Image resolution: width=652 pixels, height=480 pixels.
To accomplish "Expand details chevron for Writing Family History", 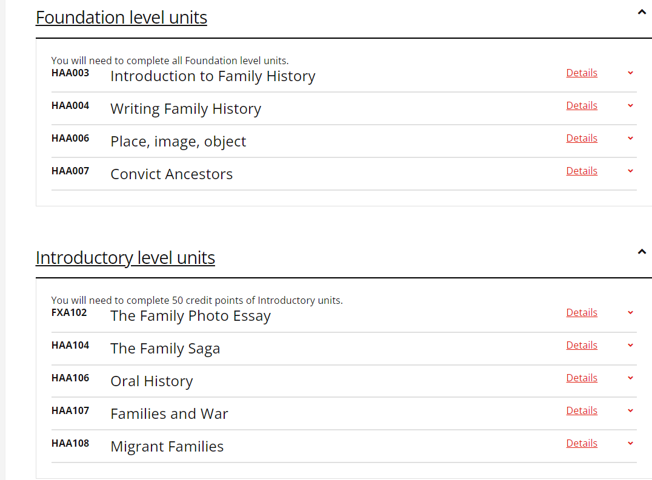I will 630,105.
